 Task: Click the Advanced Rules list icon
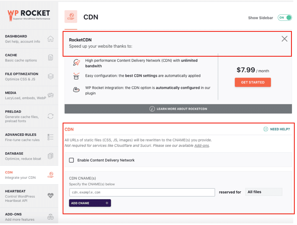coord(51,137)
